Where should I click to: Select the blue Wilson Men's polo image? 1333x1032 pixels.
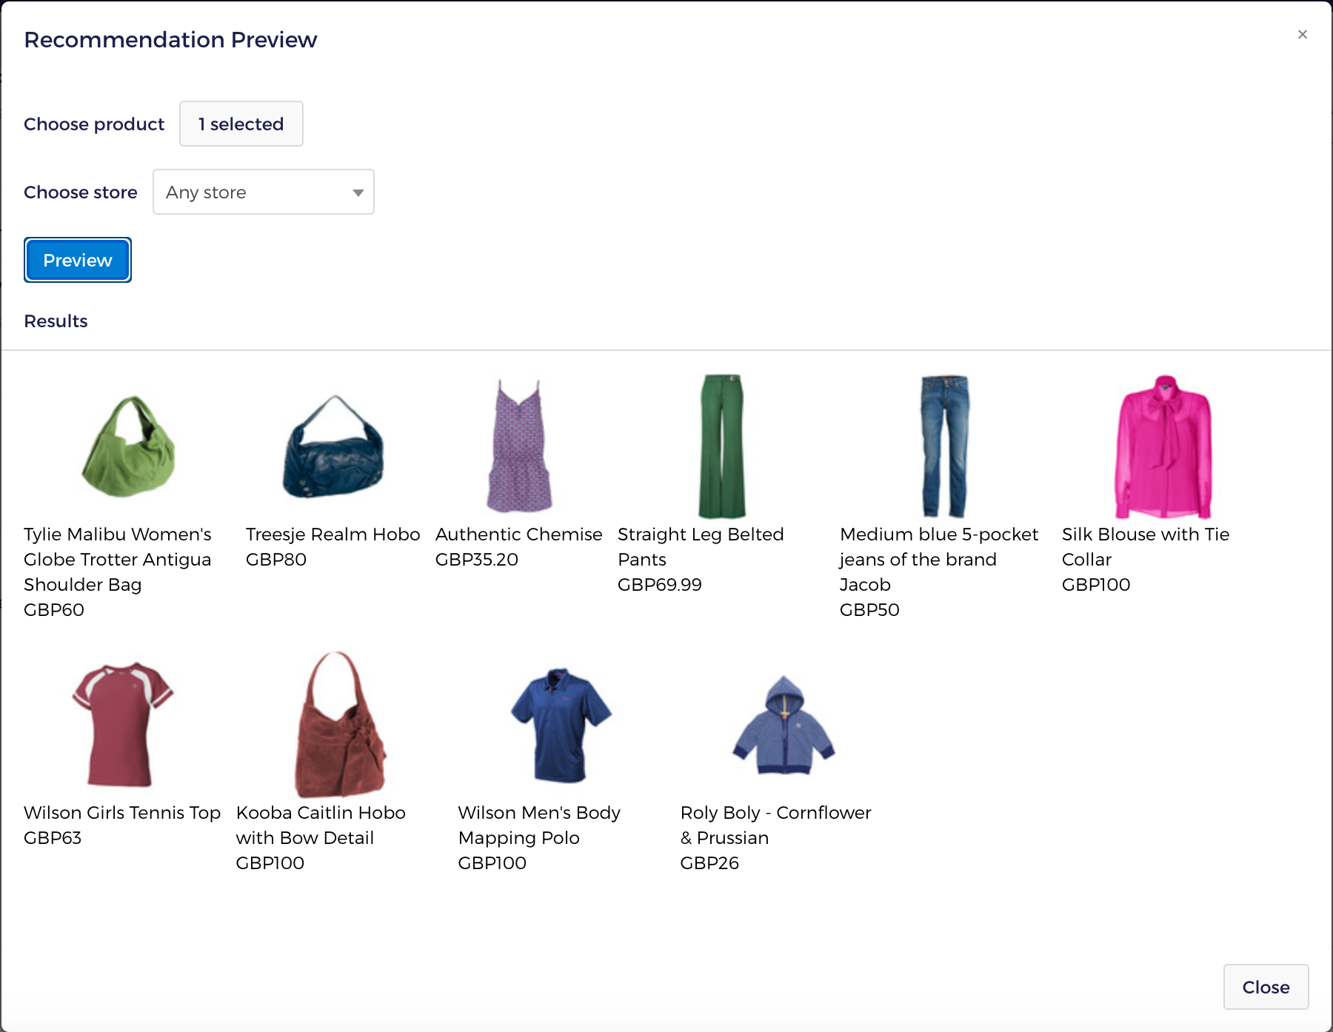coord(561,724)
